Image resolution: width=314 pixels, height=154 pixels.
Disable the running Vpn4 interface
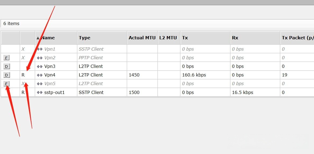tap(6, 75)
